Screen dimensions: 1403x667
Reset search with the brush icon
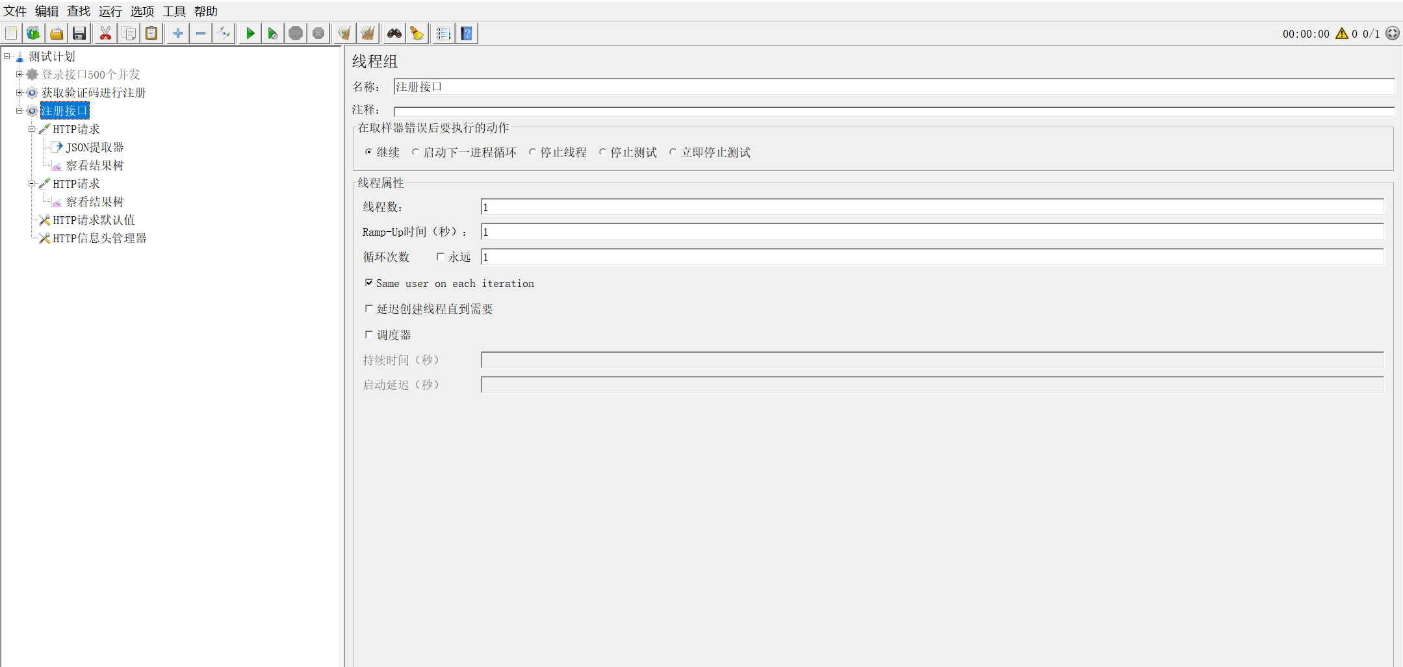click(417, 33)
